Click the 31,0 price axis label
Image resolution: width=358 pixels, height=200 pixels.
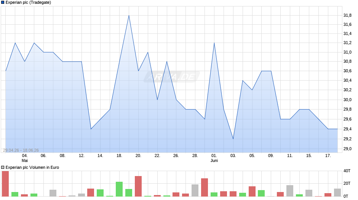347,52
